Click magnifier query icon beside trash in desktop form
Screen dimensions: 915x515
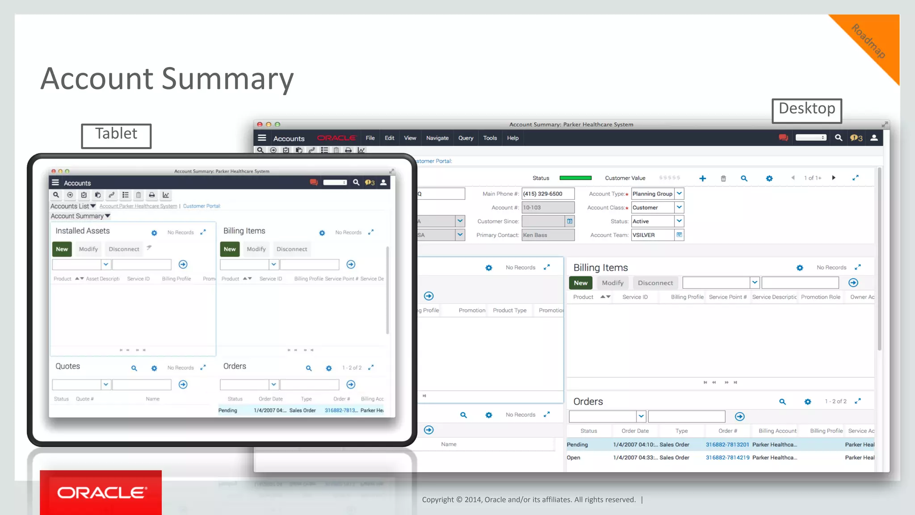pos(744,178)
